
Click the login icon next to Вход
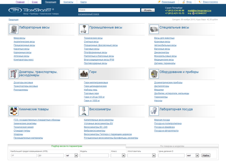pos(184,2)
